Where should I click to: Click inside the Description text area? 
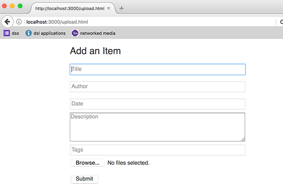pyautogui.click(x=158, y=127)
